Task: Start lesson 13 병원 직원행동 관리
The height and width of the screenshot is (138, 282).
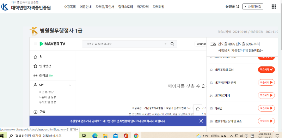Action: 266,83
